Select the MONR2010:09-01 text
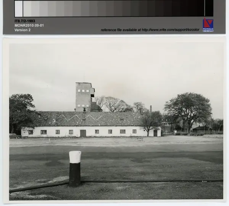 (29, 26)
